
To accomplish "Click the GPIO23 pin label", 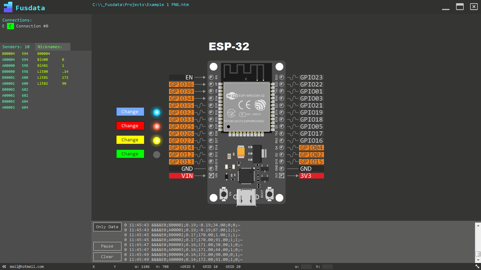I will pyautogui.click(x=312, y=77).
